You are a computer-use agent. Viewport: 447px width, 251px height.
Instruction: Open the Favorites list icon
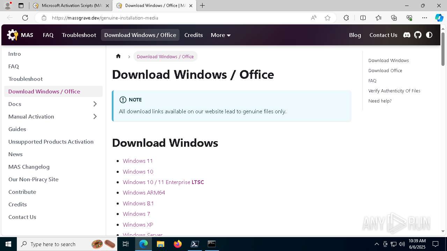[379, 18]
